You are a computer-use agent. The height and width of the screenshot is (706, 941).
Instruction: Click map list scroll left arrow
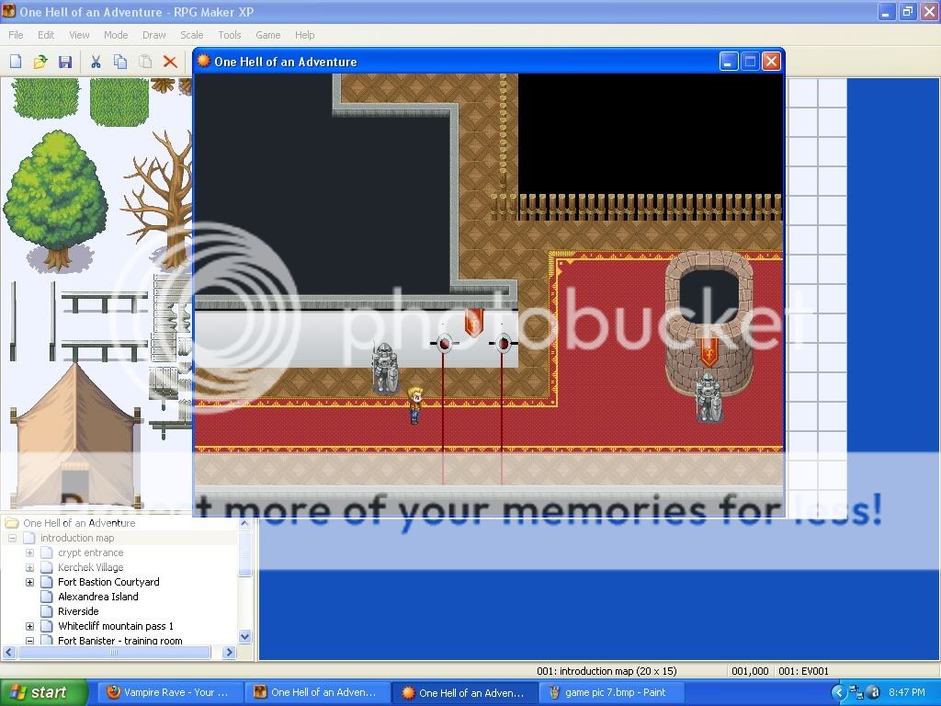pos(9,652)
